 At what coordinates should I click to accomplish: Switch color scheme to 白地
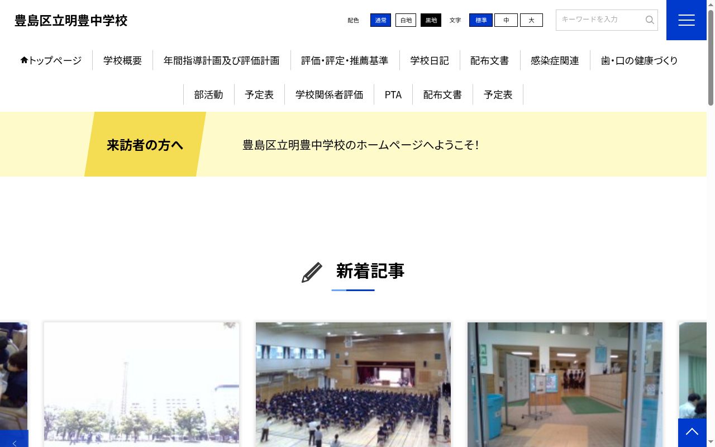click(406, 20)
